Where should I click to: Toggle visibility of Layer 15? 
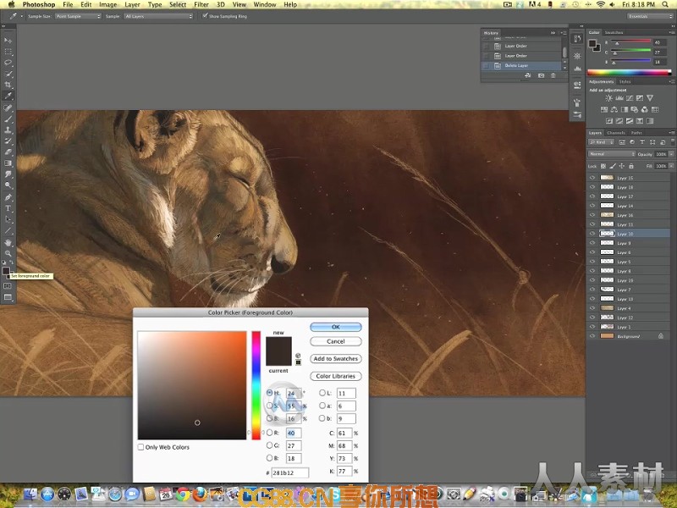coord(592,178)
